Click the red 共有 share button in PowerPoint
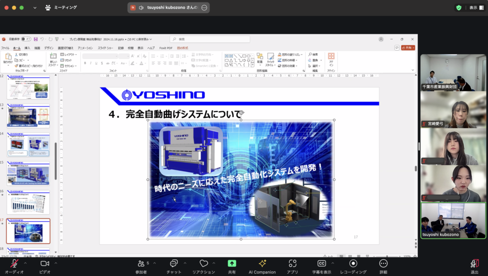This screenshot has height=276, width=488. pyautogui.click(x=408, y=48)
